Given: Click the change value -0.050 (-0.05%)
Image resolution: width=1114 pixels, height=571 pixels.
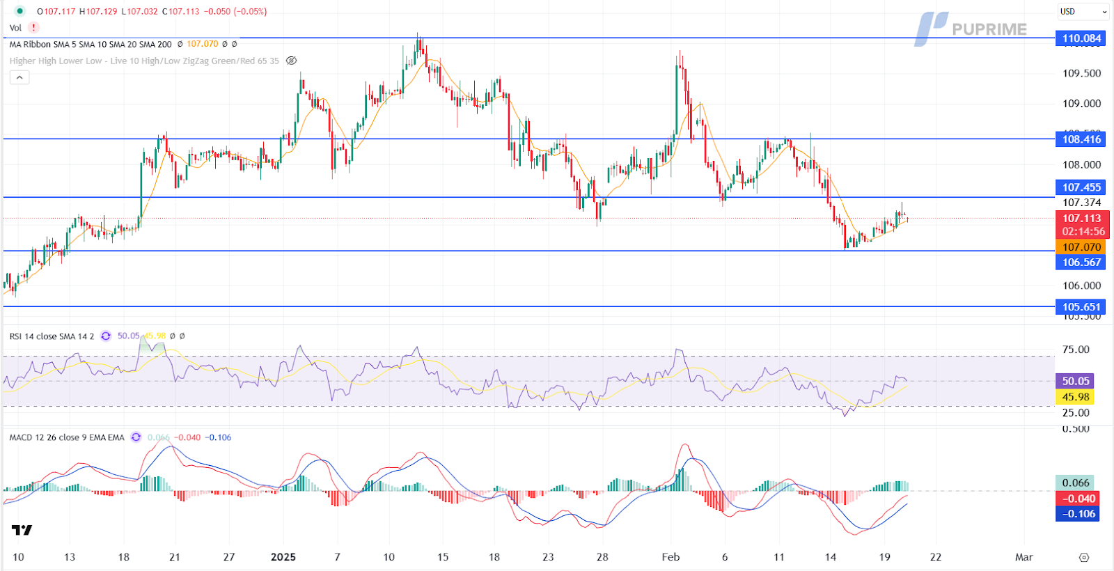Looking at the screenshot, I should [x=235, y=11].
